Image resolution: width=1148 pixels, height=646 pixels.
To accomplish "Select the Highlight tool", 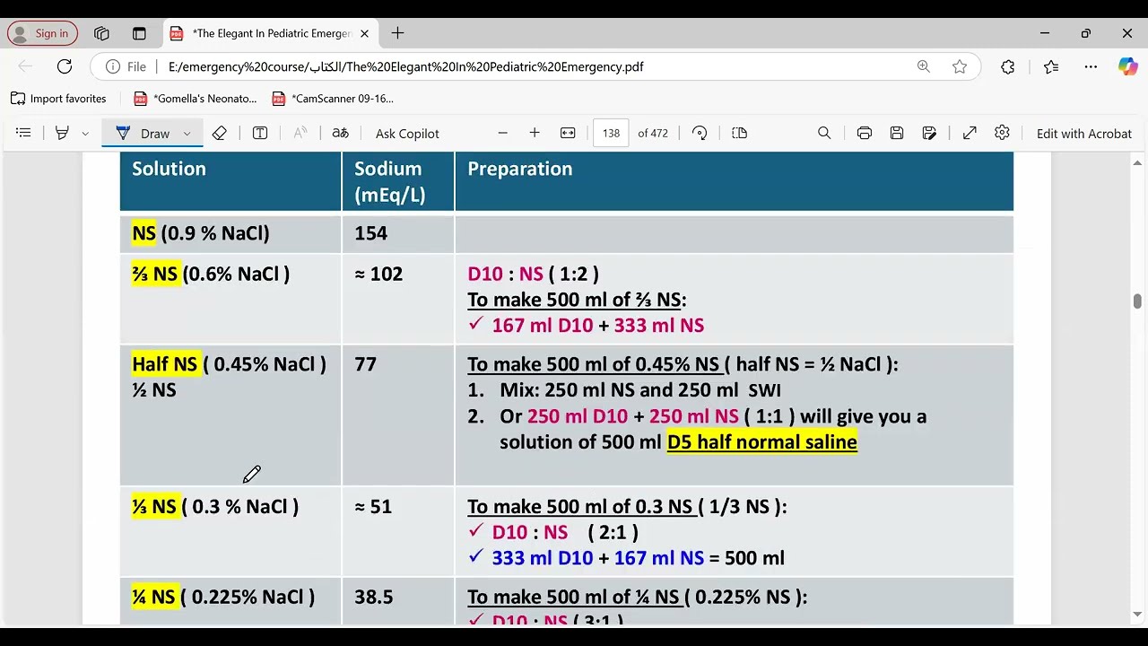I will click(62, 133).
